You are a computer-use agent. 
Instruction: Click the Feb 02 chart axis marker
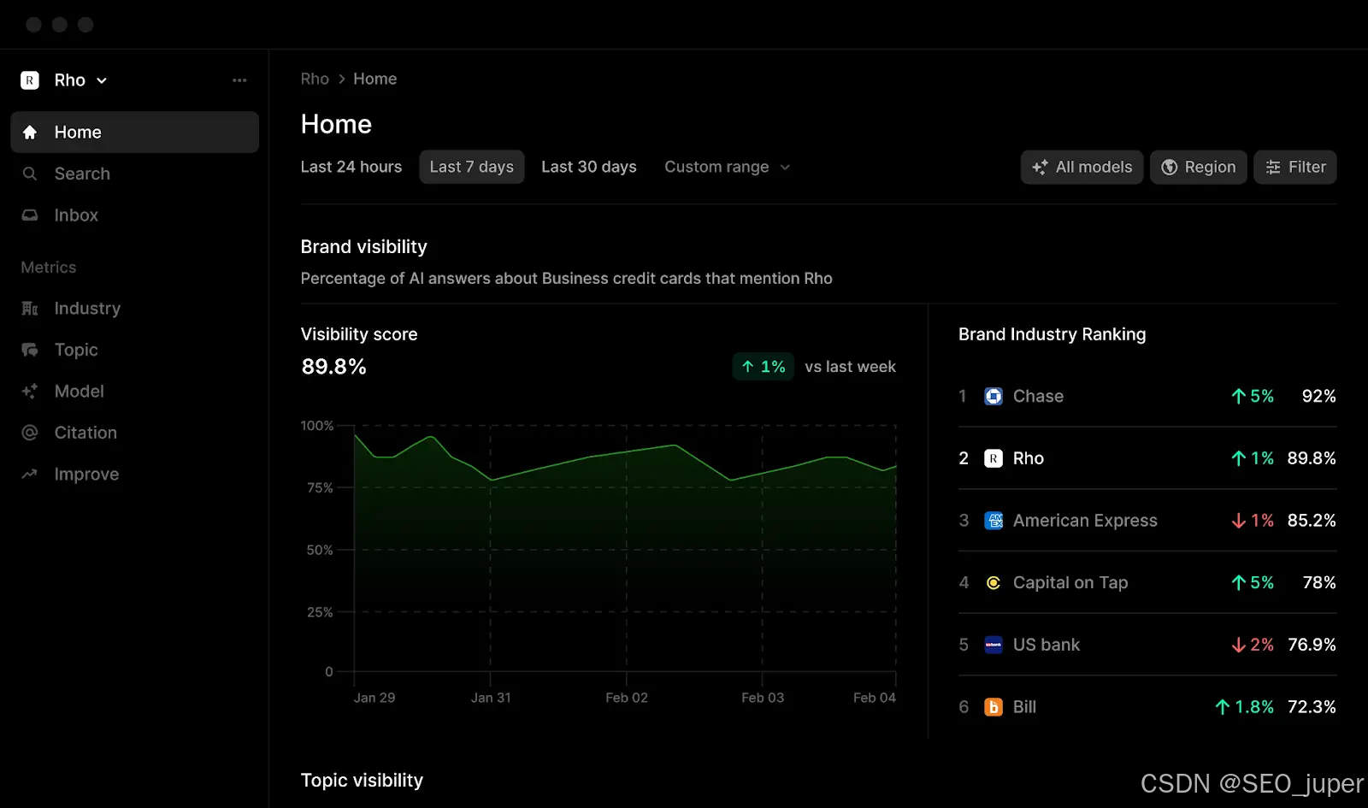(627, 698)
